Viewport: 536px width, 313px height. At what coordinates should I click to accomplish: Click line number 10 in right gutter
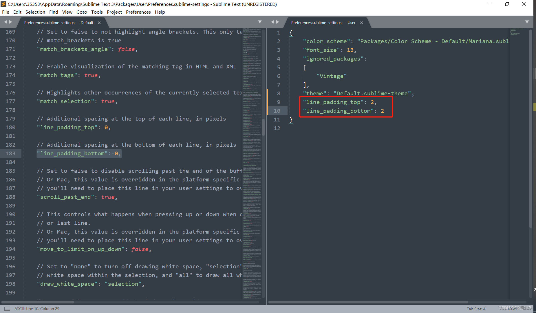277,111
